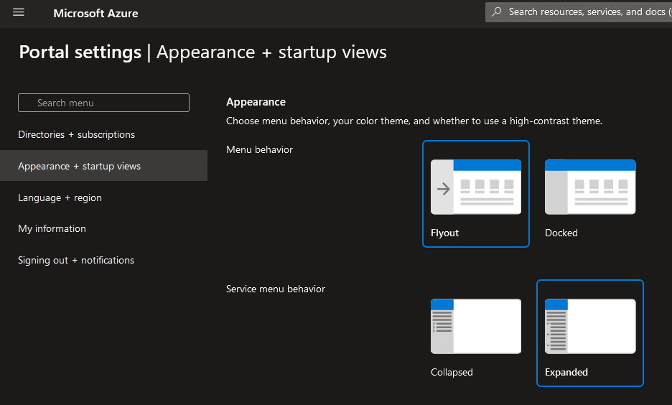Select the Docked menu behavior preview image
The image size is (672, 405).
590,187
